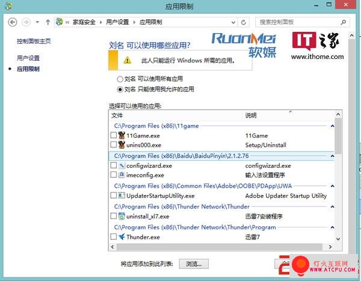Focus the 搜索控制面板 search field
The image size is (361, 281).
[302, 22]
